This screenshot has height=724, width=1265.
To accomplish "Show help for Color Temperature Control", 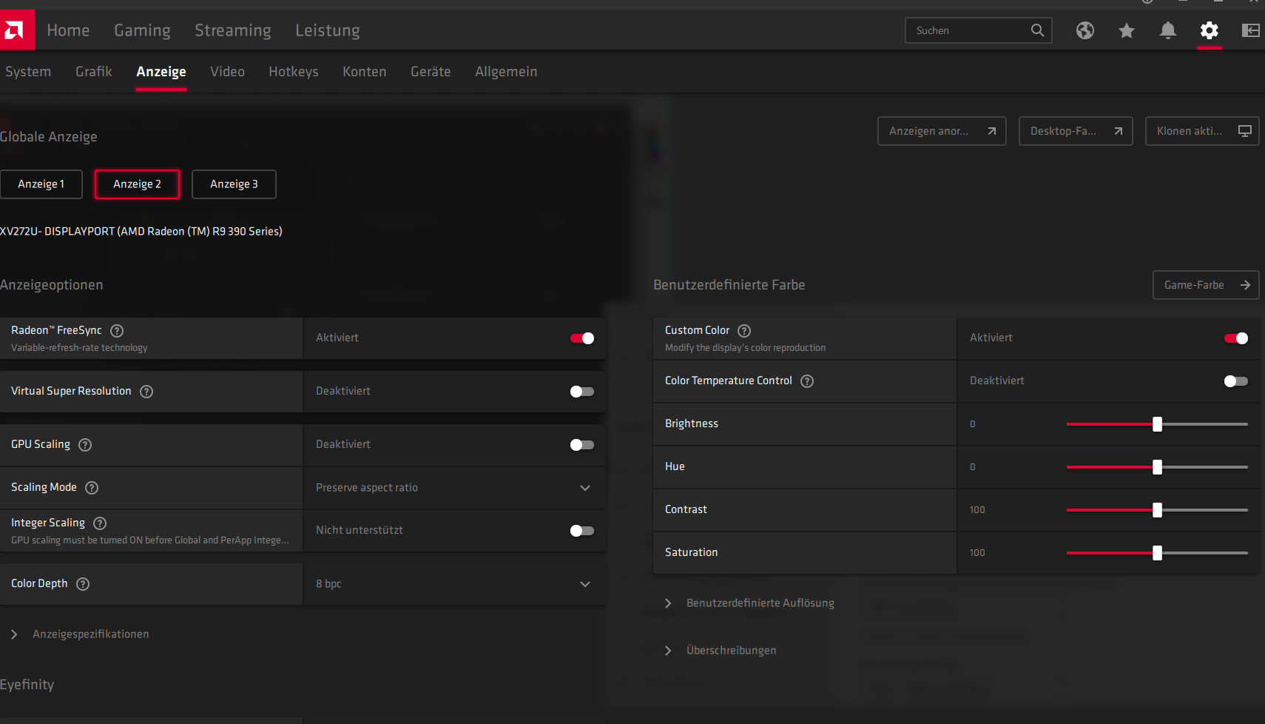I will tap(807, 381).
